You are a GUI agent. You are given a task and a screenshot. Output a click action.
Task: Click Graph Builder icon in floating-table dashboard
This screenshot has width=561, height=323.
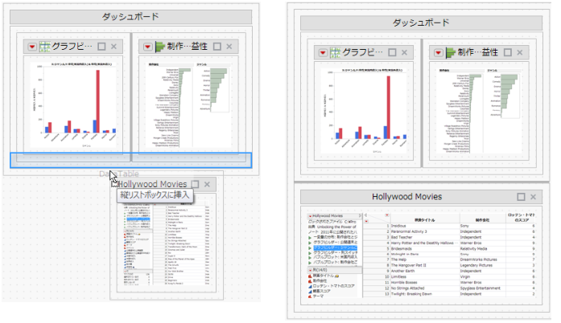pyautogui.click(x=45, y=47)
